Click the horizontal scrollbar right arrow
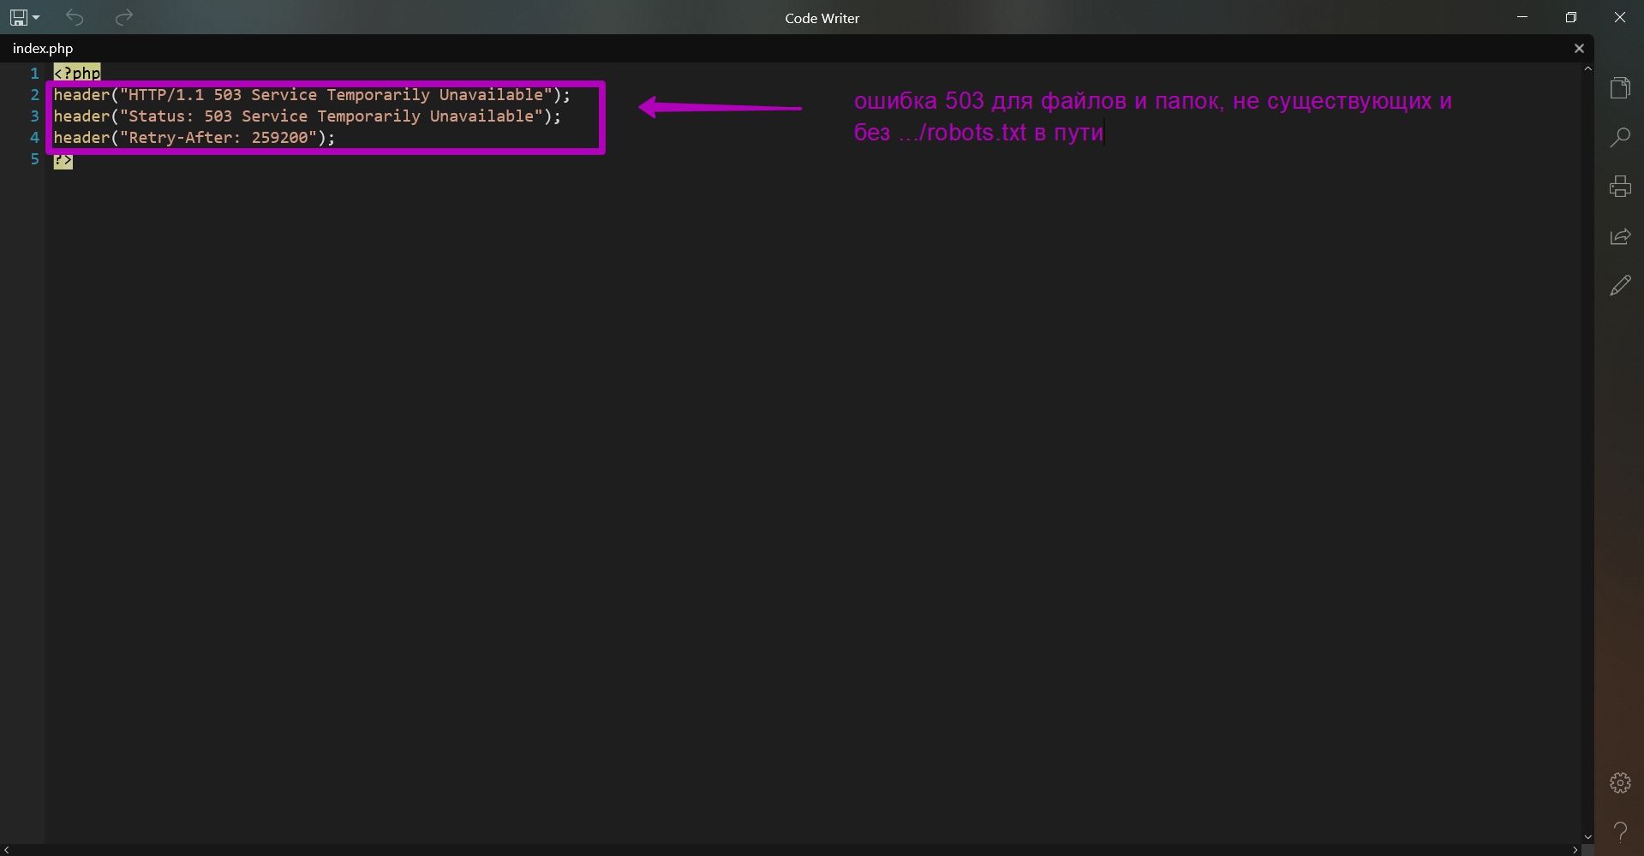The width and height of the screenshot is (1644, 856). pos(1575,850)
